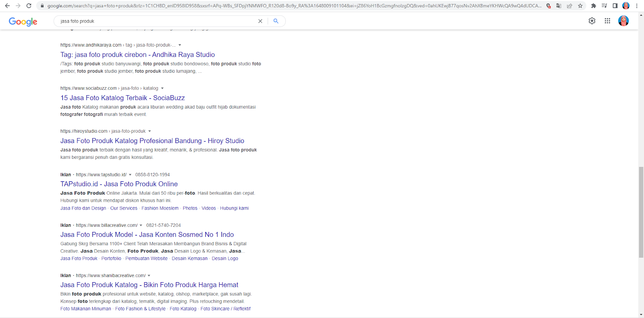Expand ad info arrow for shanibacreative.com
Image resolution: width=644 pixels, height=318 pixels.
[149, 276]
